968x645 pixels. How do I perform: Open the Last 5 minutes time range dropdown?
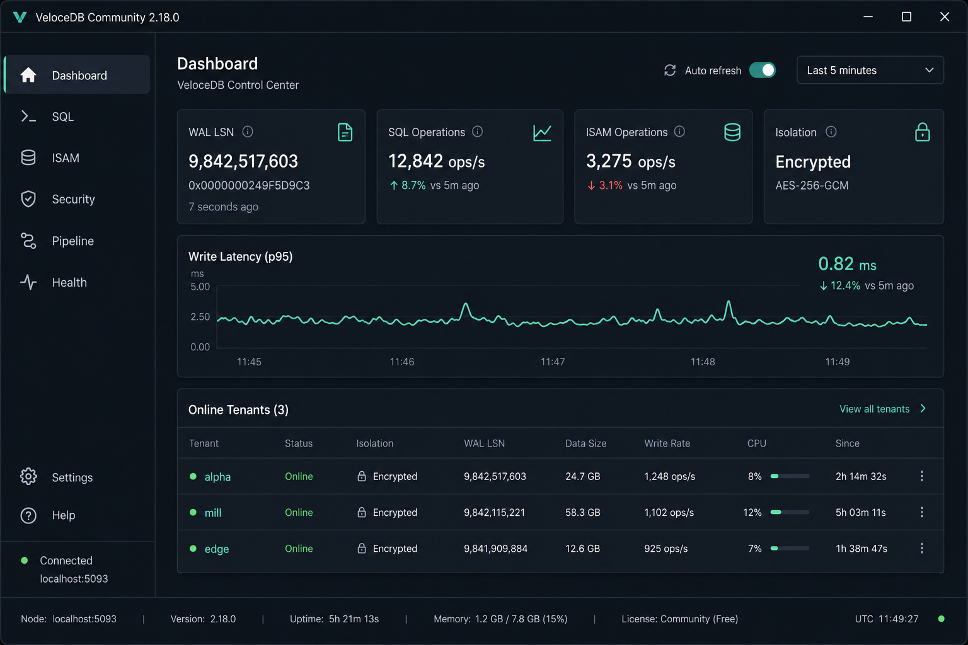870,70
